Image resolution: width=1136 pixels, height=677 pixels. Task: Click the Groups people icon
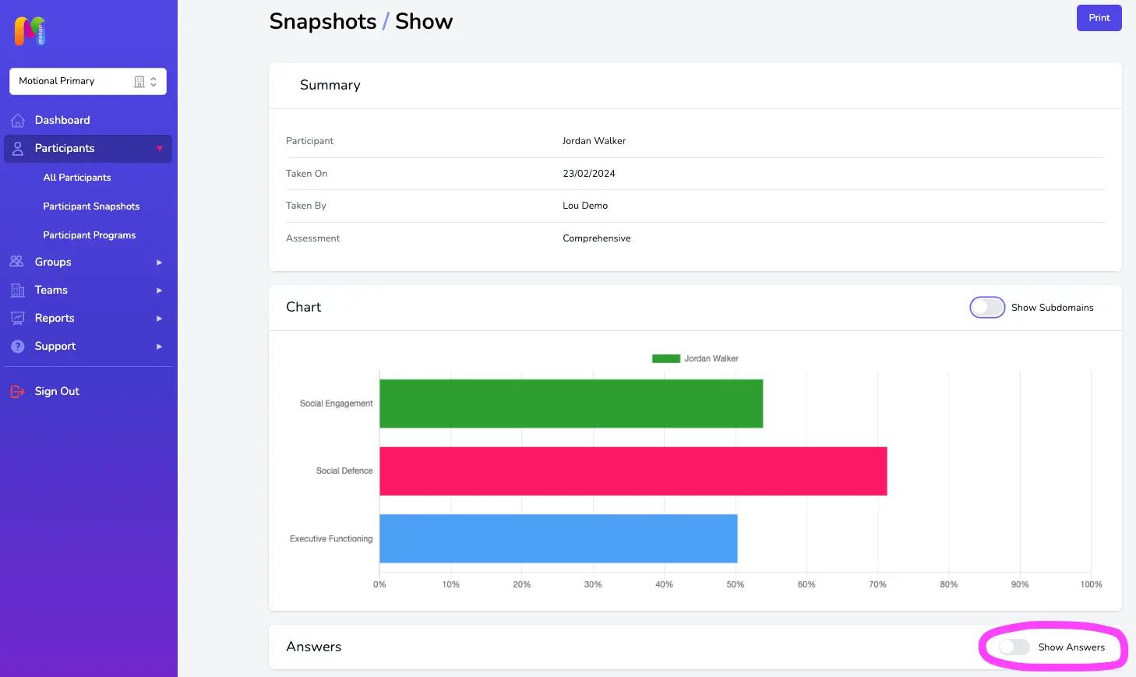(x=16, y=262)
